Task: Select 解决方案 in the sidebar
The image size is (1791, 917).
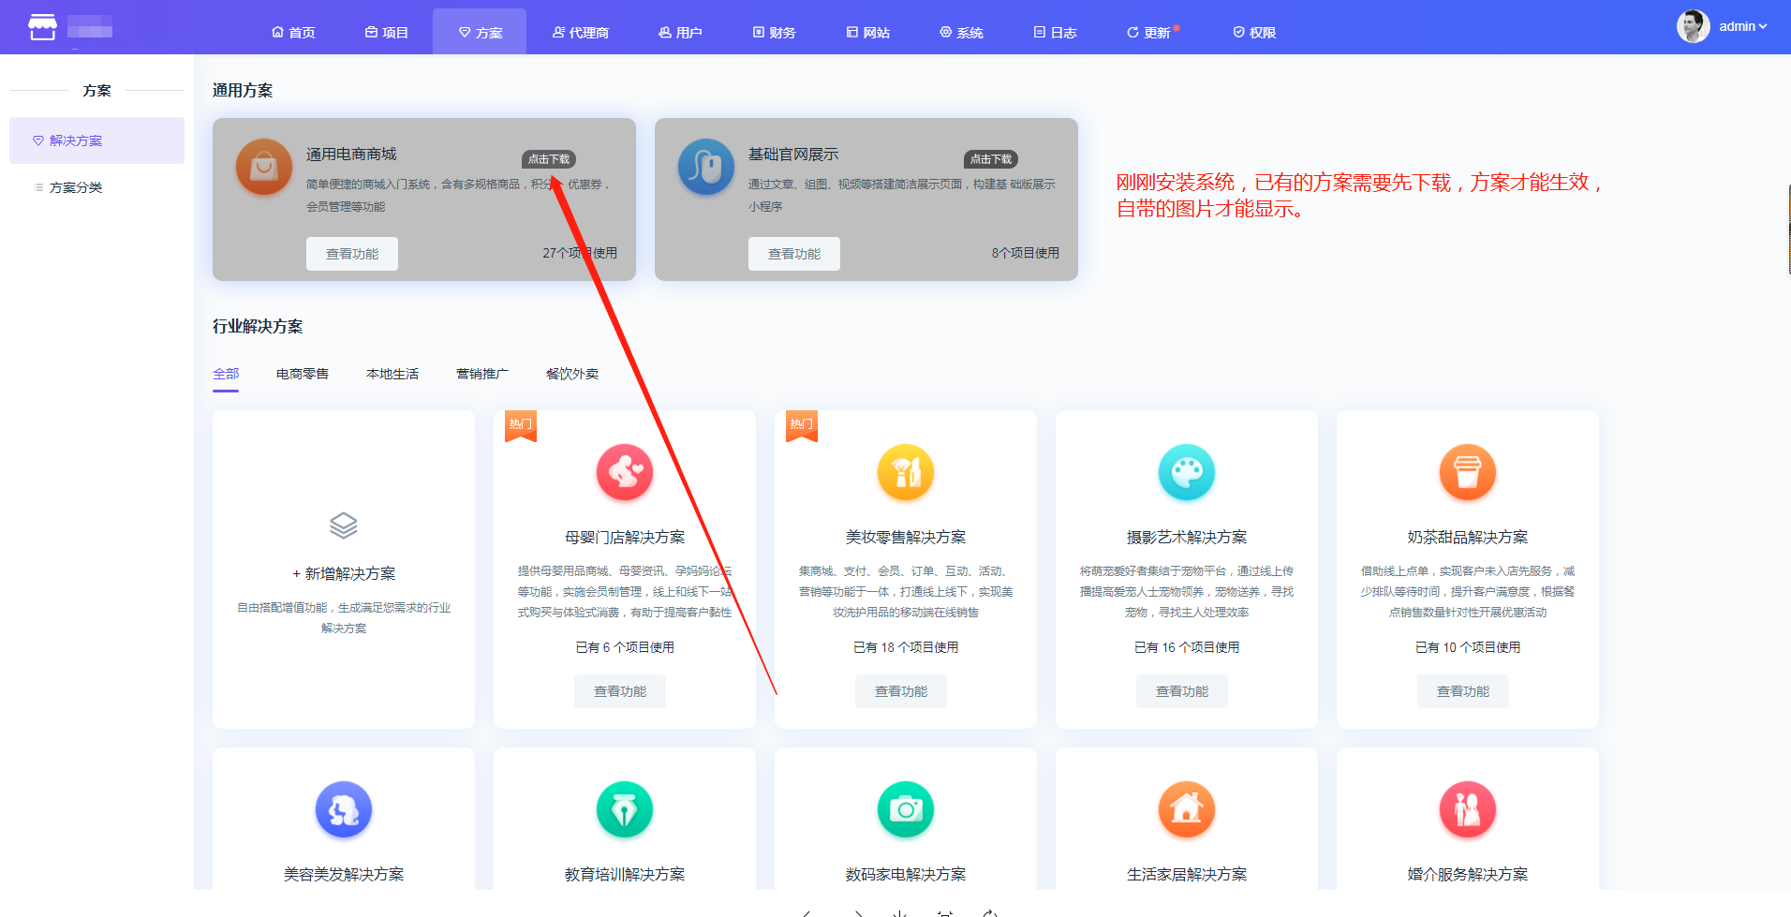Action: pos(96,141)
